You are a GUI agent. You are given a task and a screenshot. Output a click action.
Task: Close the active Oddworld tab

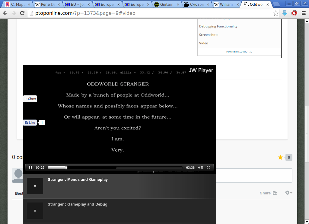[x=268, y=4]
